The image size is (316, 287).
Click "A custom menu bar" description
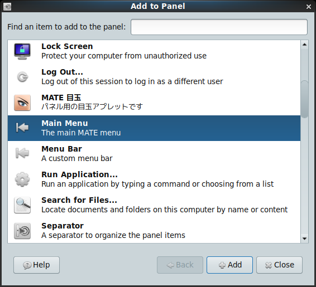[x=77, y=158]
